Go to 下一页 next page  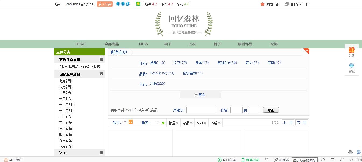coord(301,122)
